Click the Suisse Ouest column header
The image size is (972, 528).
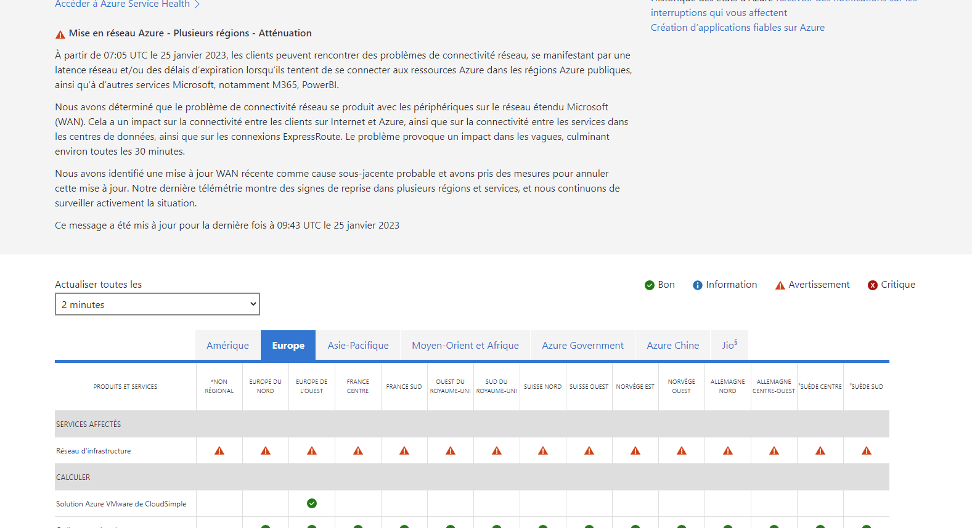pos(589,387)
